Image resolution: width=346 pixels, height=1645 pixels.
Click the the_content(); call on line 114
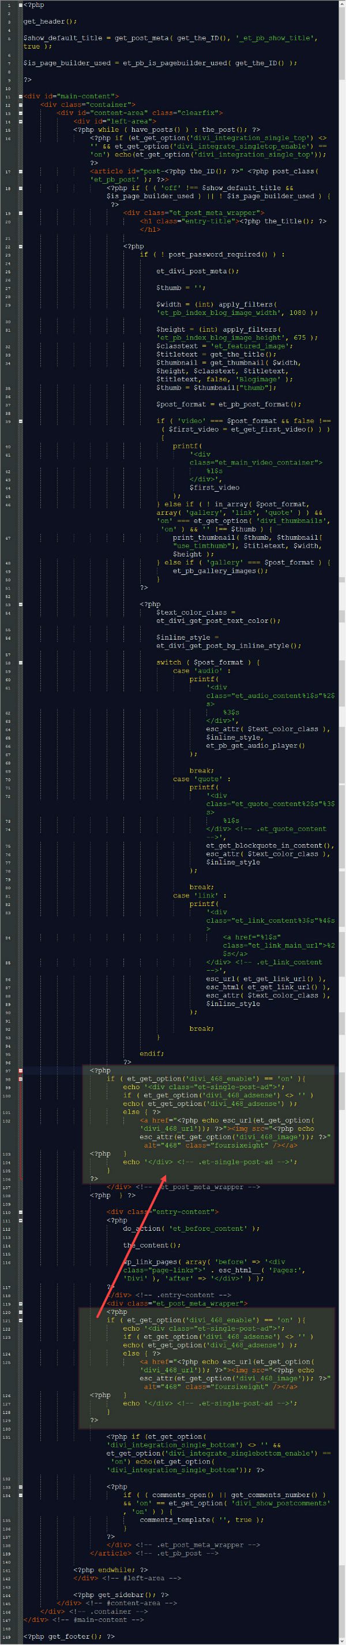click(152, 1245)
